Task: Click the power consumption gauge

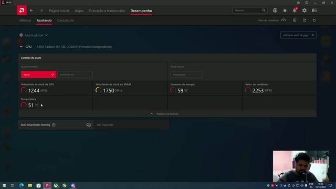Action: [173, 90]
